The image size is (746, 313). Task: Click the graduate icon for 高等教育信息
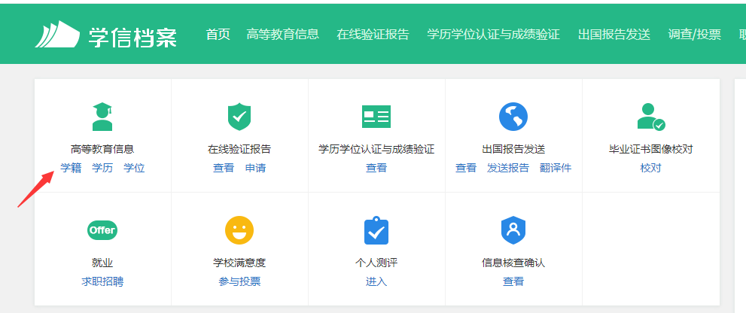[102, 117]
